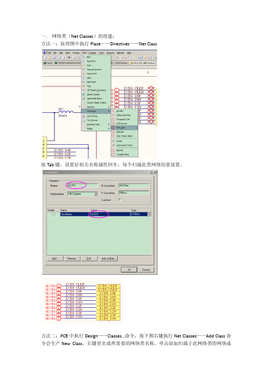This screenshot has width=272, height=385.
Task: Click the open folder toolbar icon
Action: 50,58
